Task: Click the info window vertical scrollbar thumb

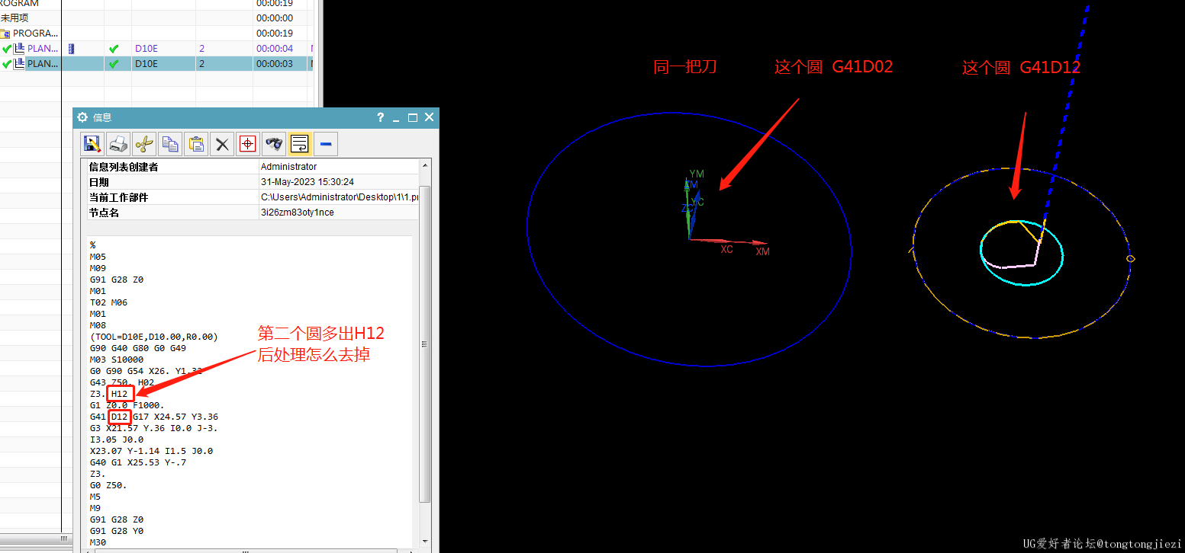Action: pos(425,343)
